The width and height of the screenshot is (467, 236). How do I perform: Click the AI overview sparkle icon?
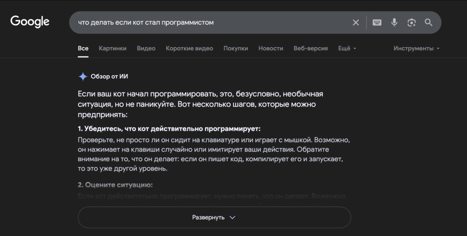pos(83,77)
